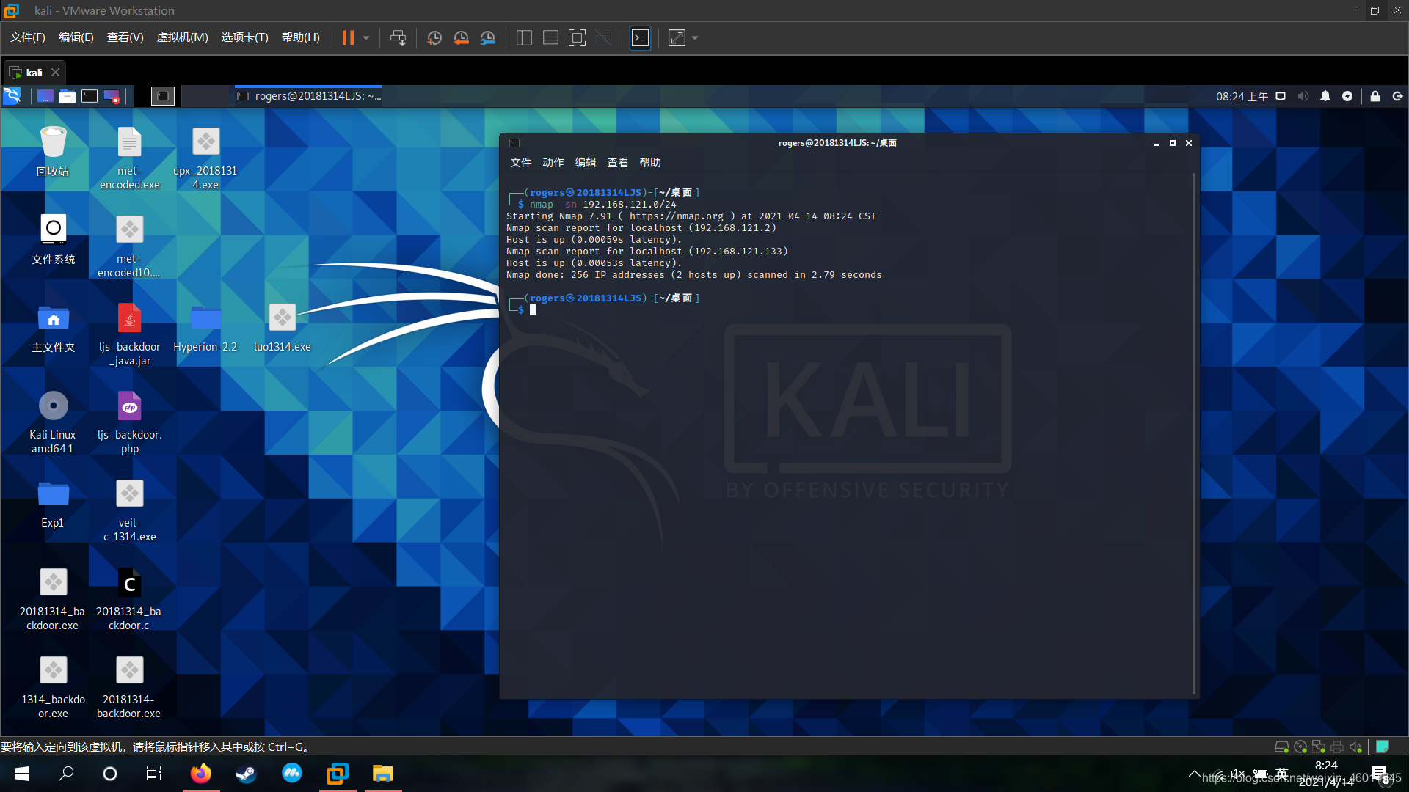
Task: Select veil-c-1314.exe desktop file
Action: pyautogui.click(x=130, y=510)
